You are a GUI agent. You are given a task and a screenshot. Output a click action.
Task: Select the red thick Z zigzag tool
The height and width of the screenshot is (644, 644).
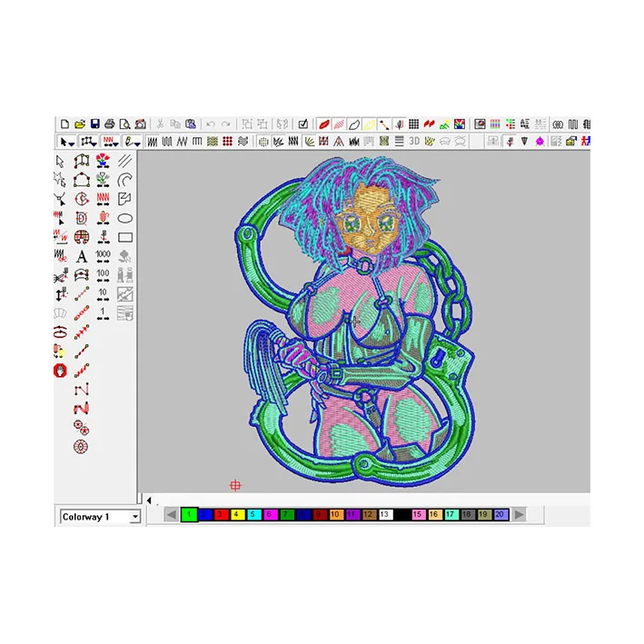[82, 409]
